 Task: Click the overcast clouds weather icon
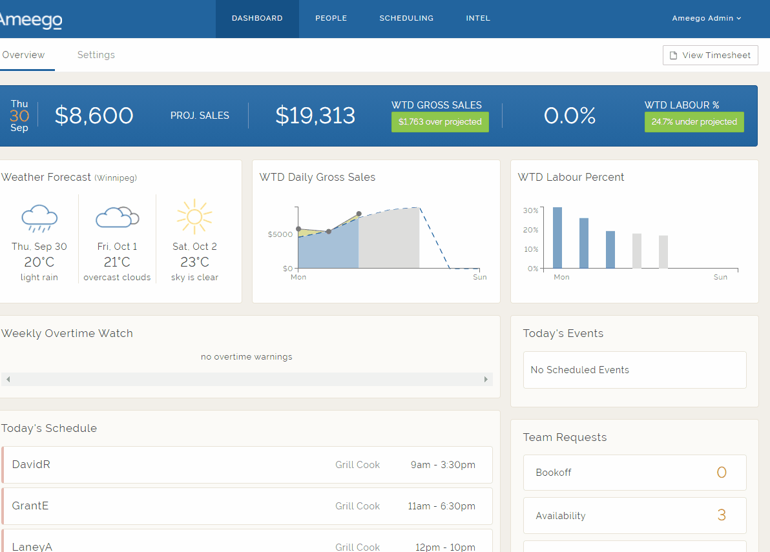[117, 218]
